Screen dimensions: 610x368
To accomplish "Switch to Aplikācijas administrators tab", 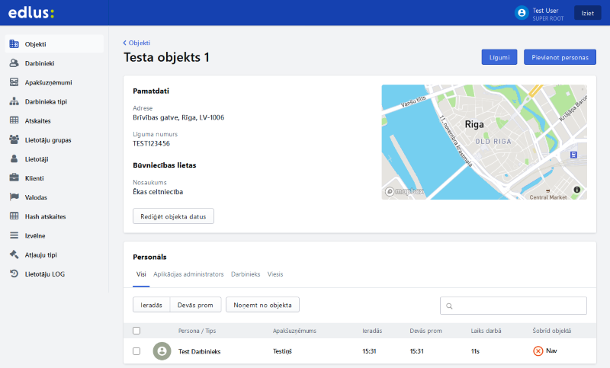I will pos(188,274).
